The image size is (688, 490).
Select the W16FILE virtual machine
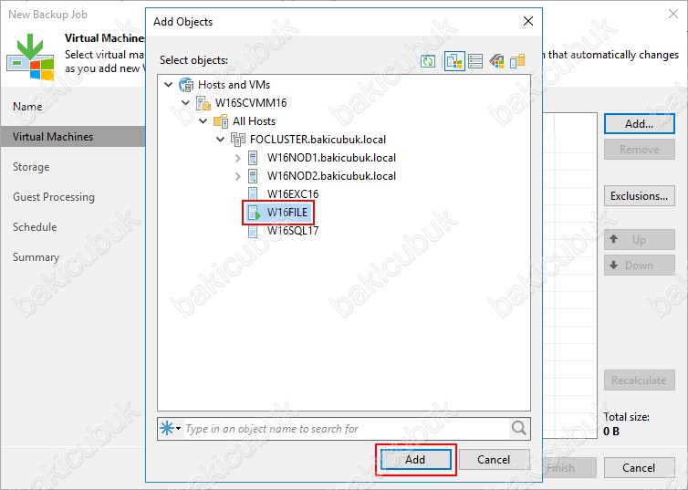[x=287, y=213]
